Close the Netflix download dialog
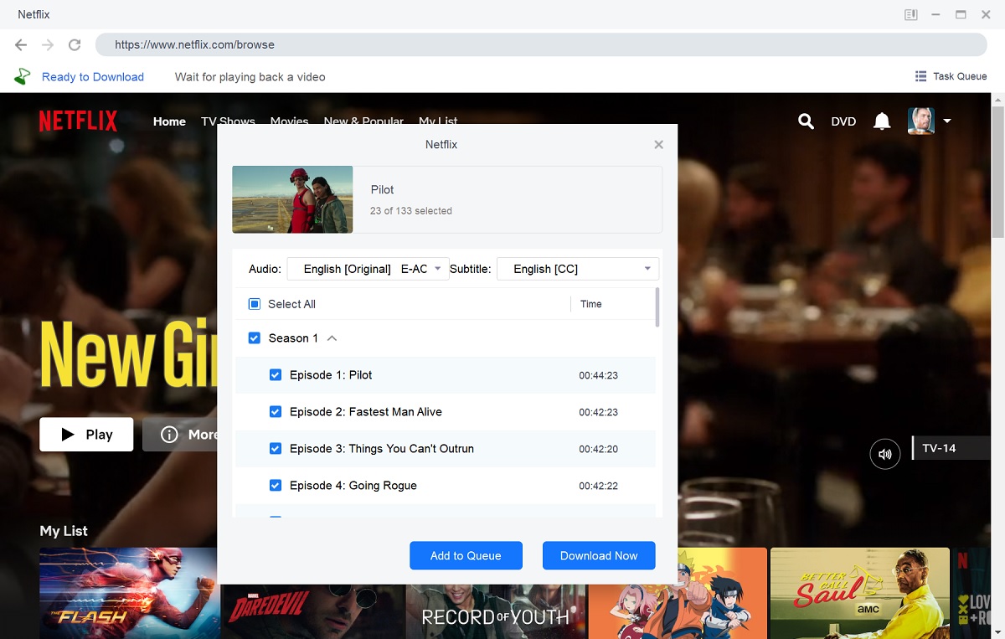Screen dimensions: 1005x639 point(658,145)
